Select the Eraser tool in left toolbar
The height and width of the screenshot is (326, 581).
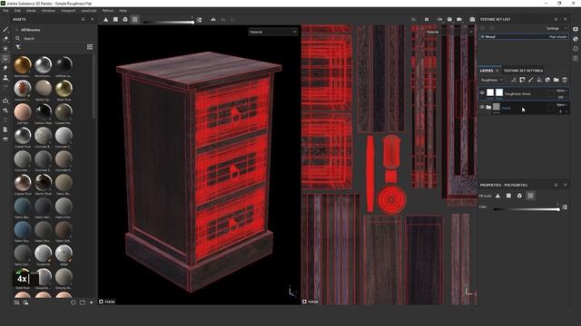pyautogui.click(x=5, y=39)
